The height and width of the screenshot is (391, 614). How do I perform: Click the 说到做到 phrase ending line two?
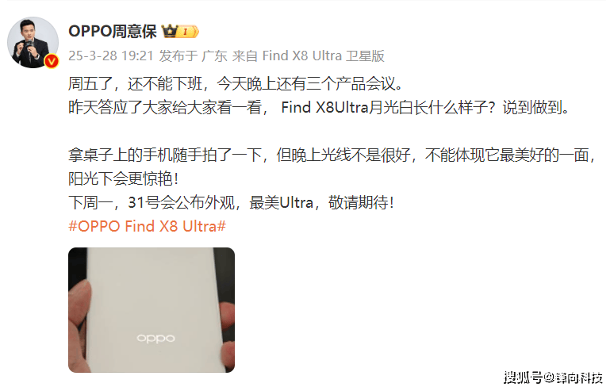point(535,108)
